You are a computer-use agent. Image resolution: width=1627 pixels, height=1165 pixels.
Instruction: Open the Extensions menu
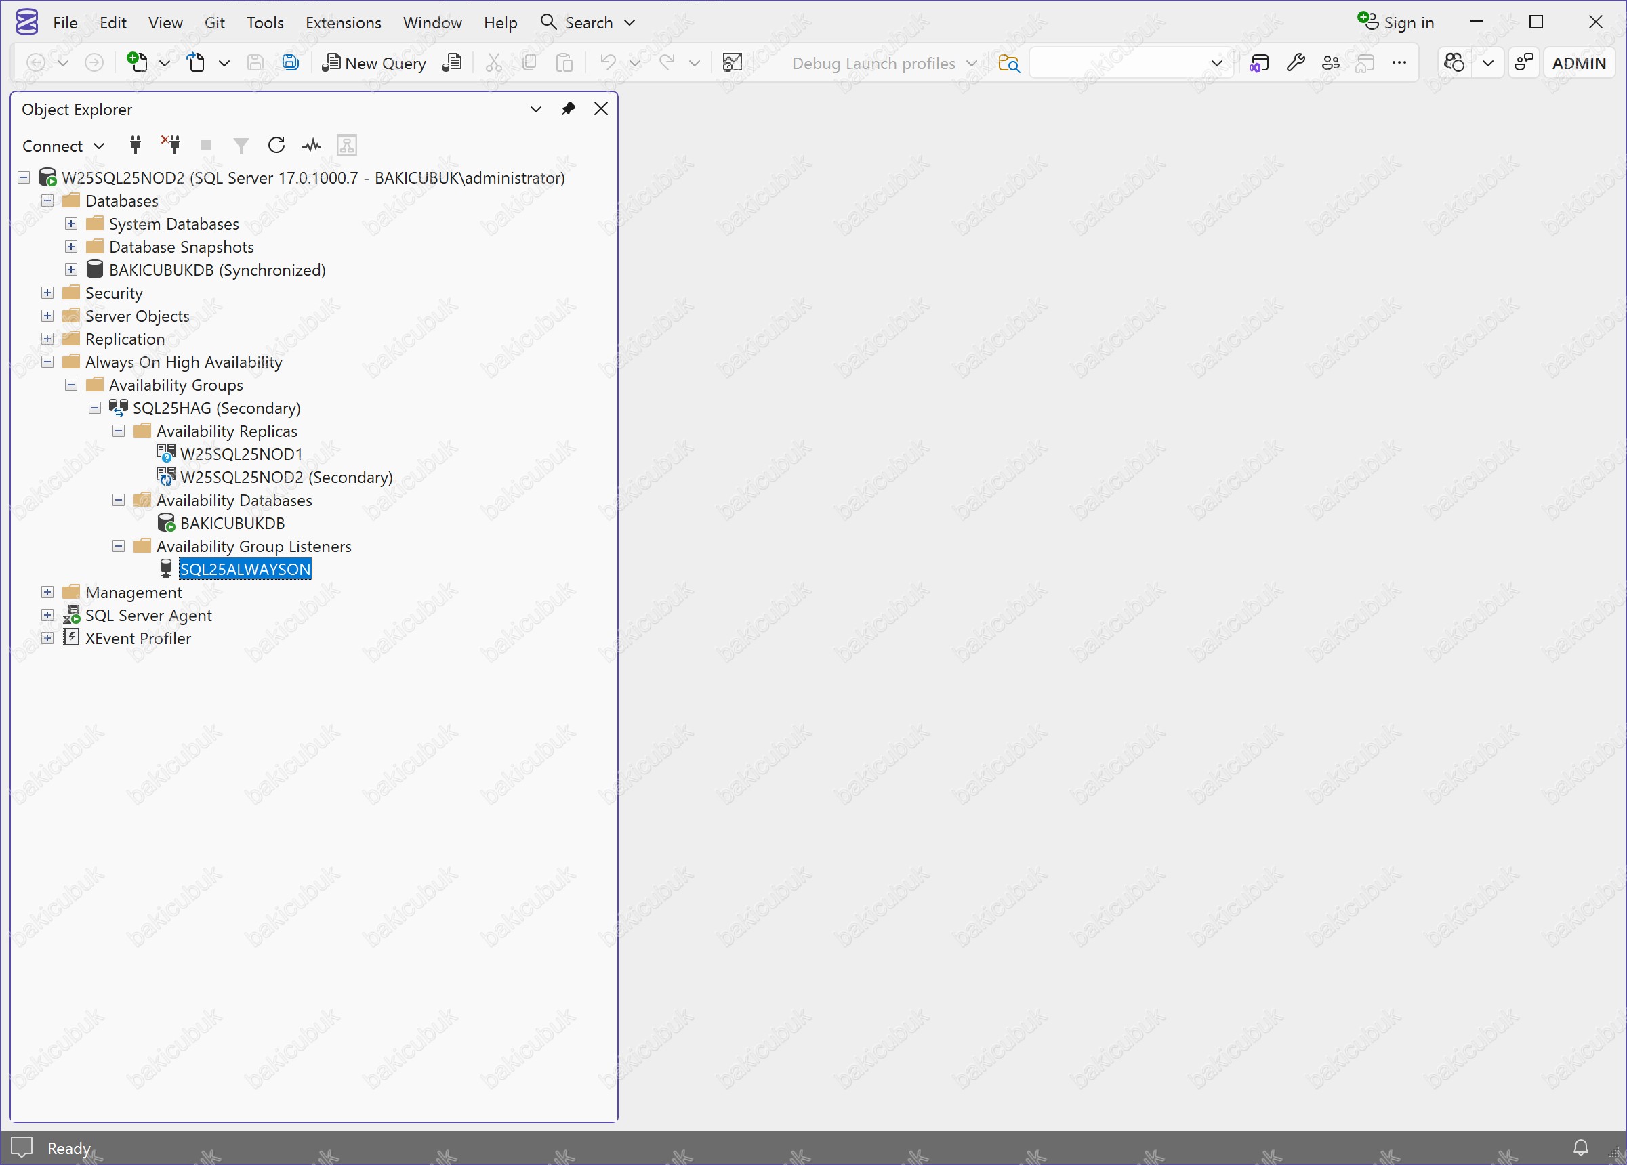tap(343, 22)
